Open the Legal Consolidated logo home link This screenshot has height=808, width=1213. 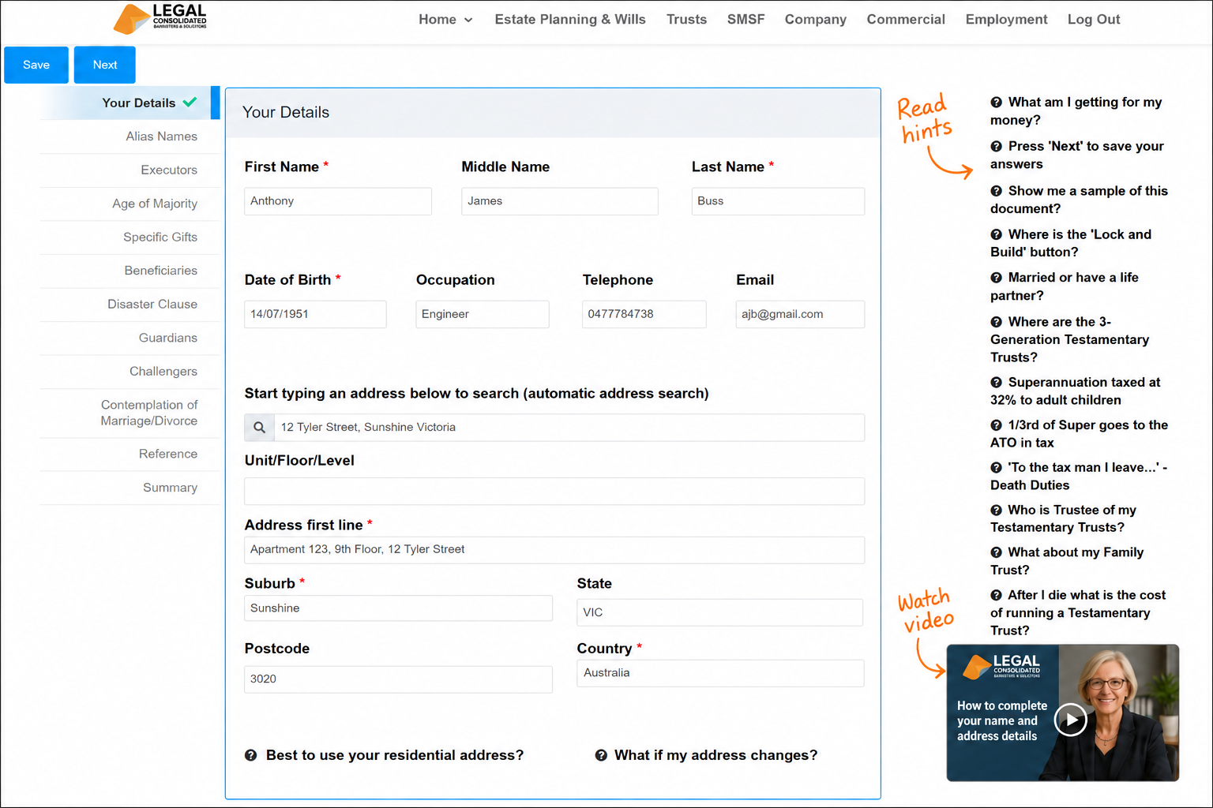coord(160,19)
